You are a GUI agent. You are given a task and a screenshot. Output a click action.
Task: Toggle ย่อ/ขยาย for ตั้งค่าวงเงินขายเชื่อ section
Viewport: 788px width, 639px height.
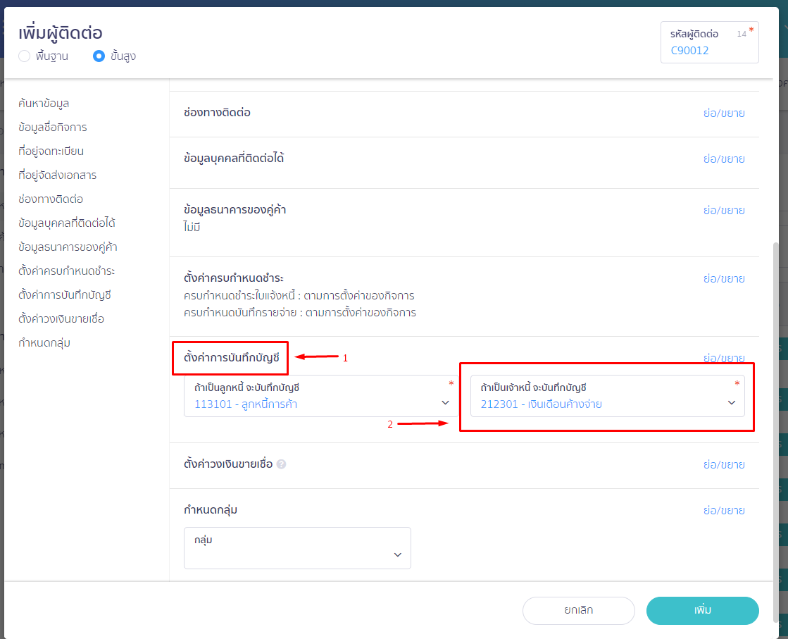click(724, 465)
